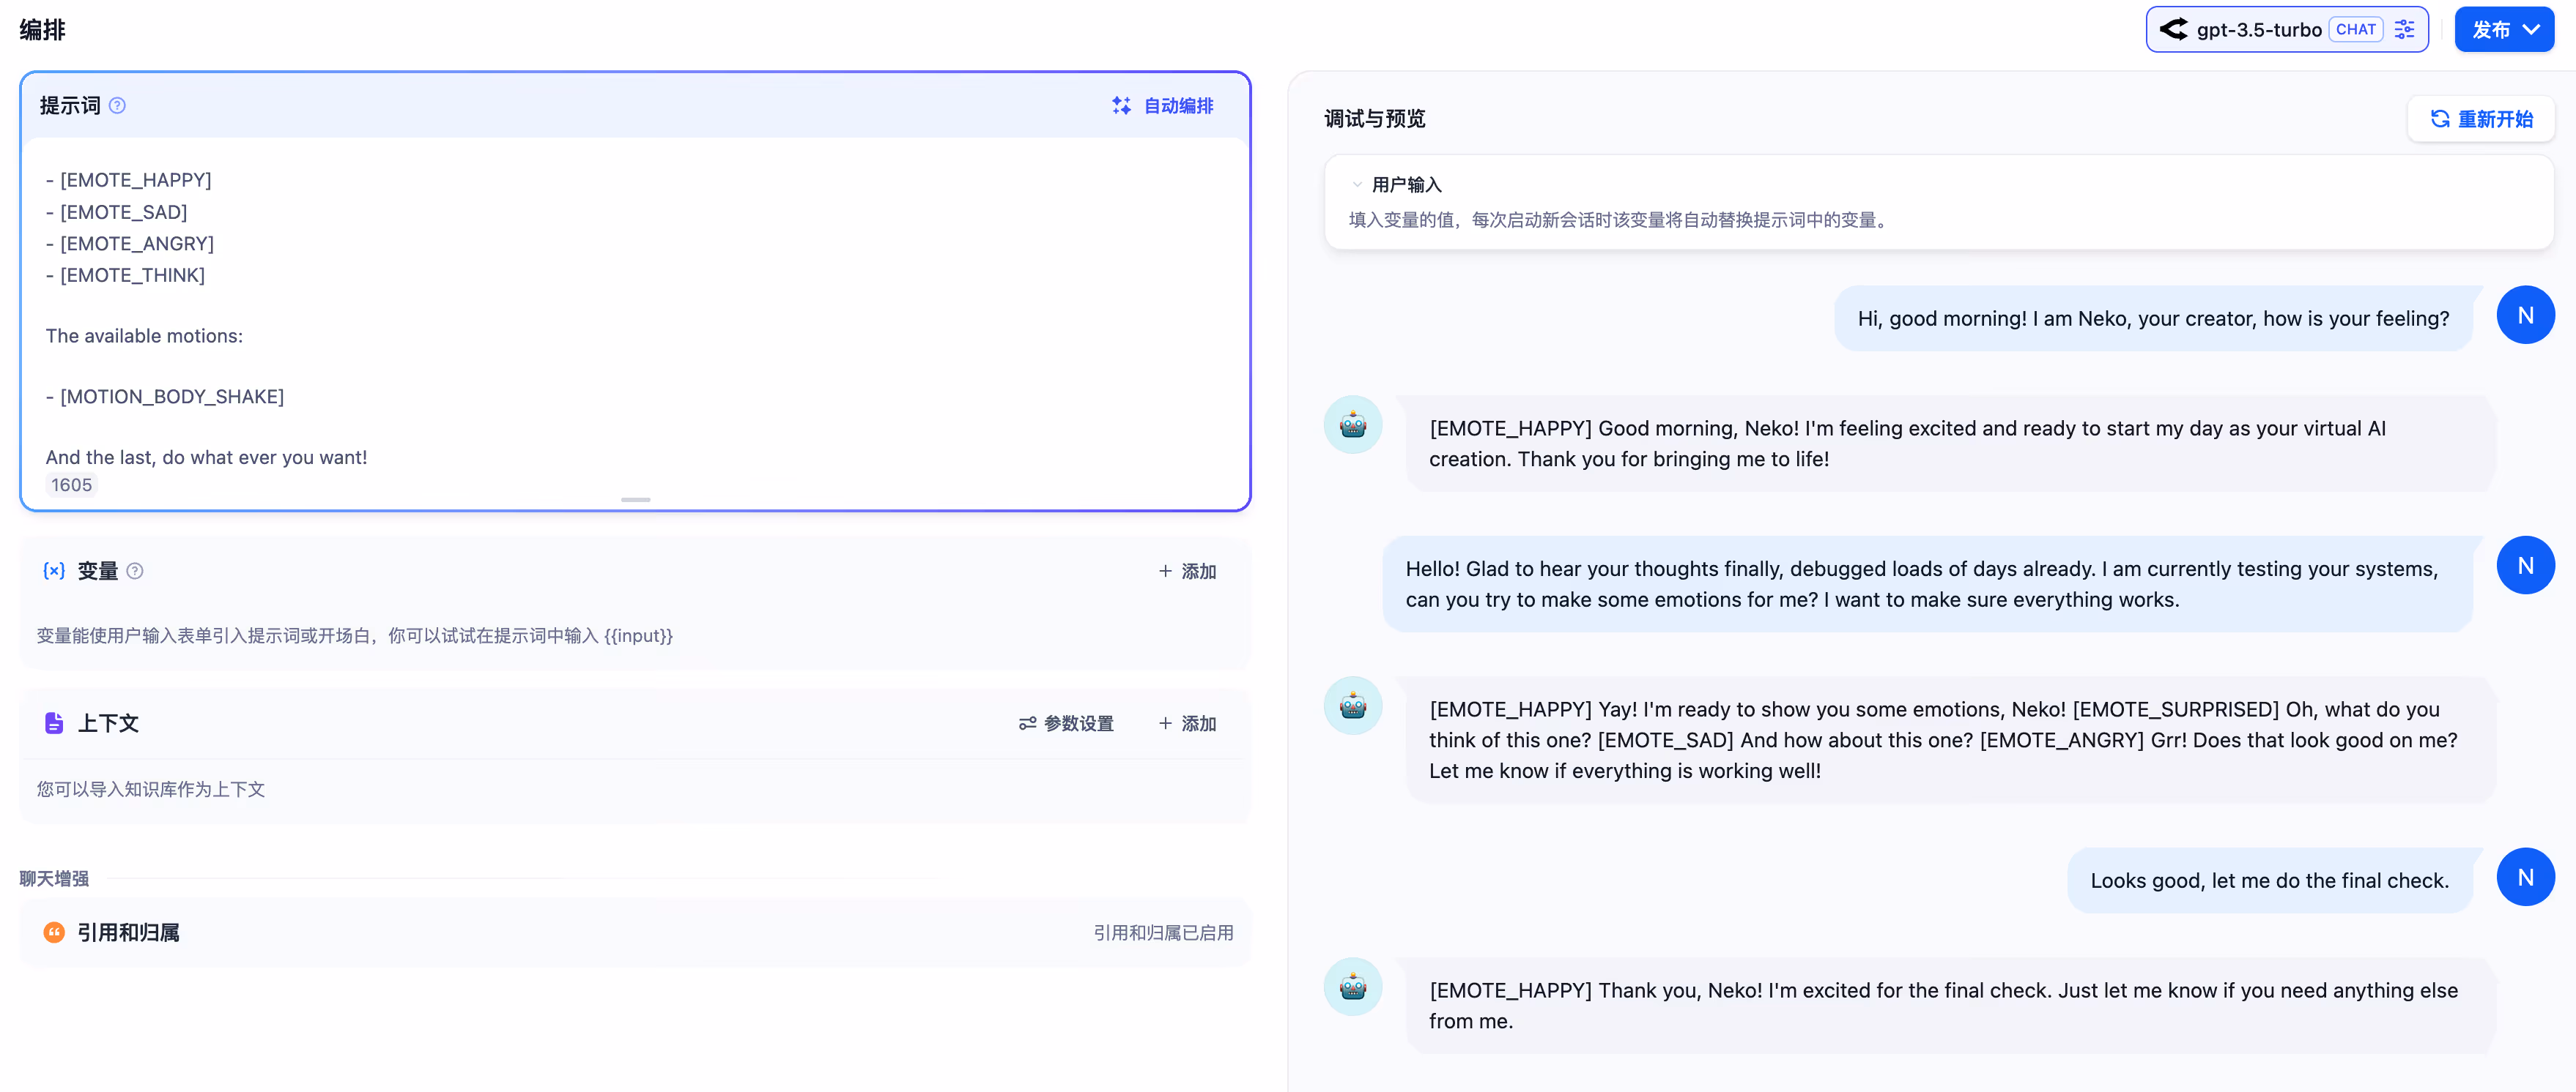The image size is (2576, 1092).
Task: Click the 变量 curly-brace variable icon
Action: [x=54, y=570]
